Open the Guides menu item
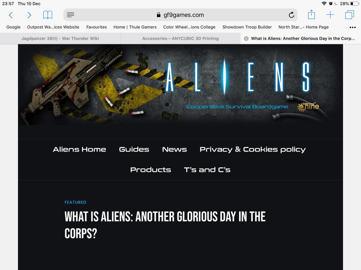Screen dimensions: 361x270 pyautogui.click(x=134, y=149)
